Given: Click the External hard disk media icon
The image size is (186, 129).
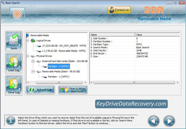Looking at the screenshot, I should [39, 61].
